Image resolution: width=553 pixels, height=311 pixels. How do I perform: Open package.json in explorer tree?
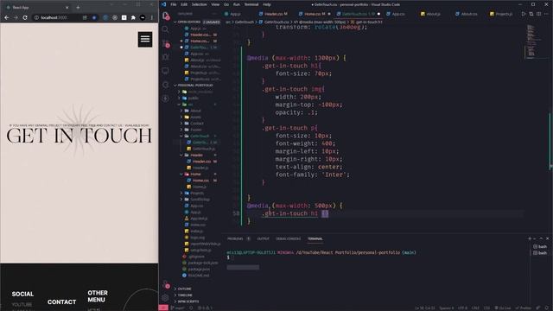(x=200, y=269)
